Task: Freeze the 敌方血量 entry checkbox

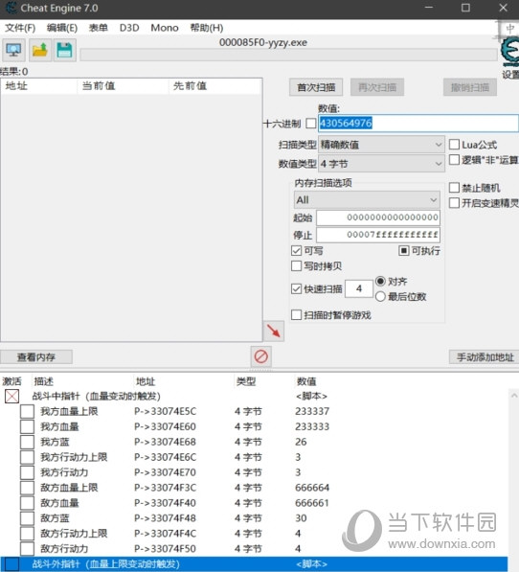Action: [28, 503]
